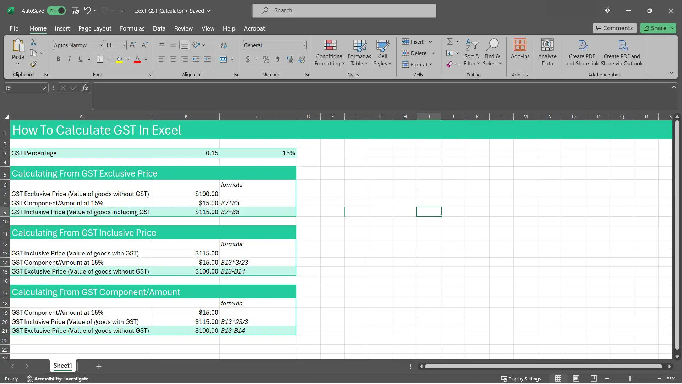Switch to the Page Layout tab
This screenshot has width=682, height=384.
(95, 28)
